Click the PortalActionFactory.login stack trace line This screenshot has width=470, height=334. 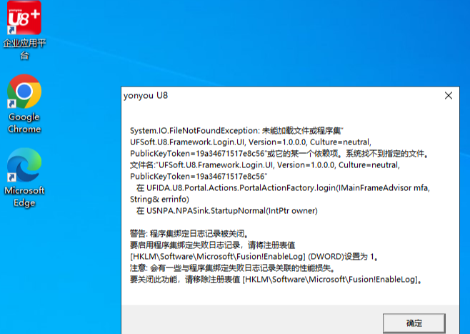point(283,188)
